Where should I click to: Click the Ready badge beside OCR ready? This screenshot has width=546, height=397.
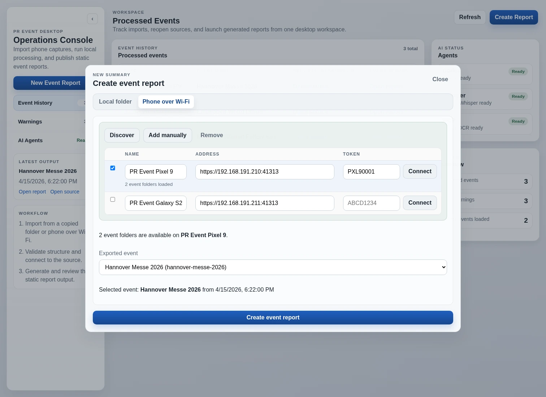pos(518,121)
